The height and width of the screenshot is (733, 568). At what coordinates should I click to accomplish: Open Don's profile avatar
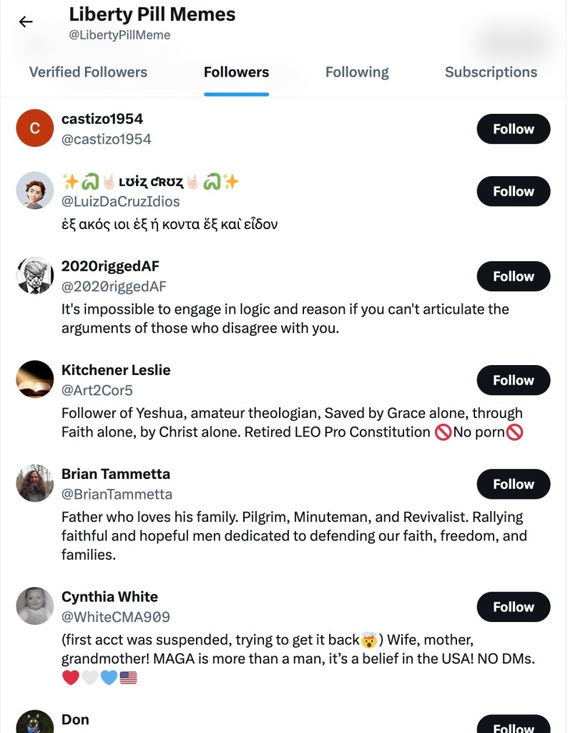[35, 723]
